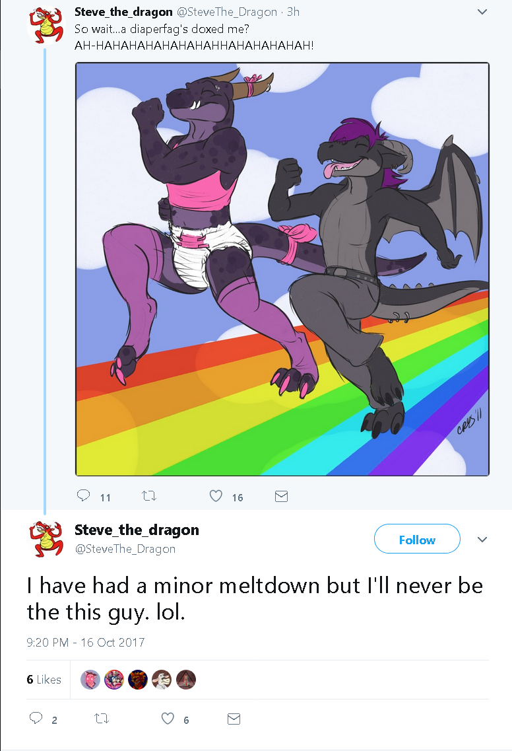The height and width of the screenshot is (751, 512).
Task: Open the chevron menu beside the Follow button
Action: point(482,539)
